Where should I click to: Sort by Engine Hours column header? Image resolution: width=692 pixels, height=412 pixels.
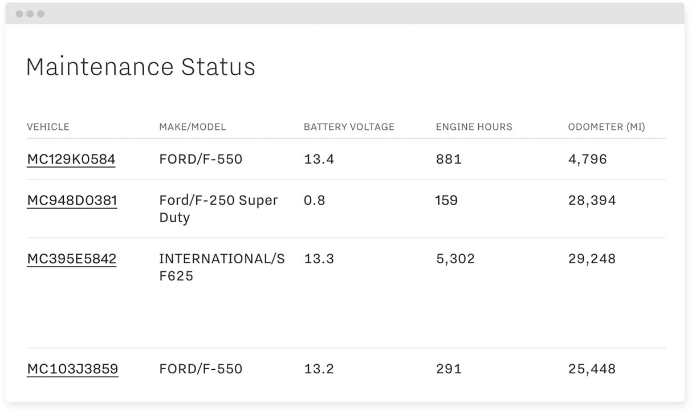tap(474, 127)
